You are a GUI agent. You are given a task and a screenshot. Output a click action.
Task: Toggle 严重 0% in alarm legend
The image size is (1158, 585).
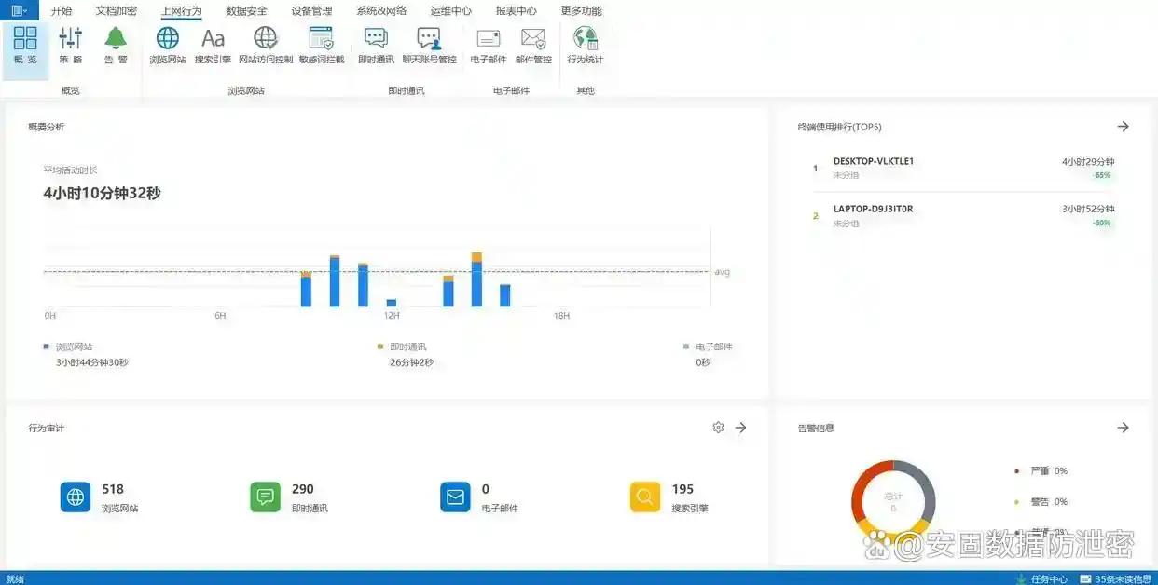(x=1041, y=471)
